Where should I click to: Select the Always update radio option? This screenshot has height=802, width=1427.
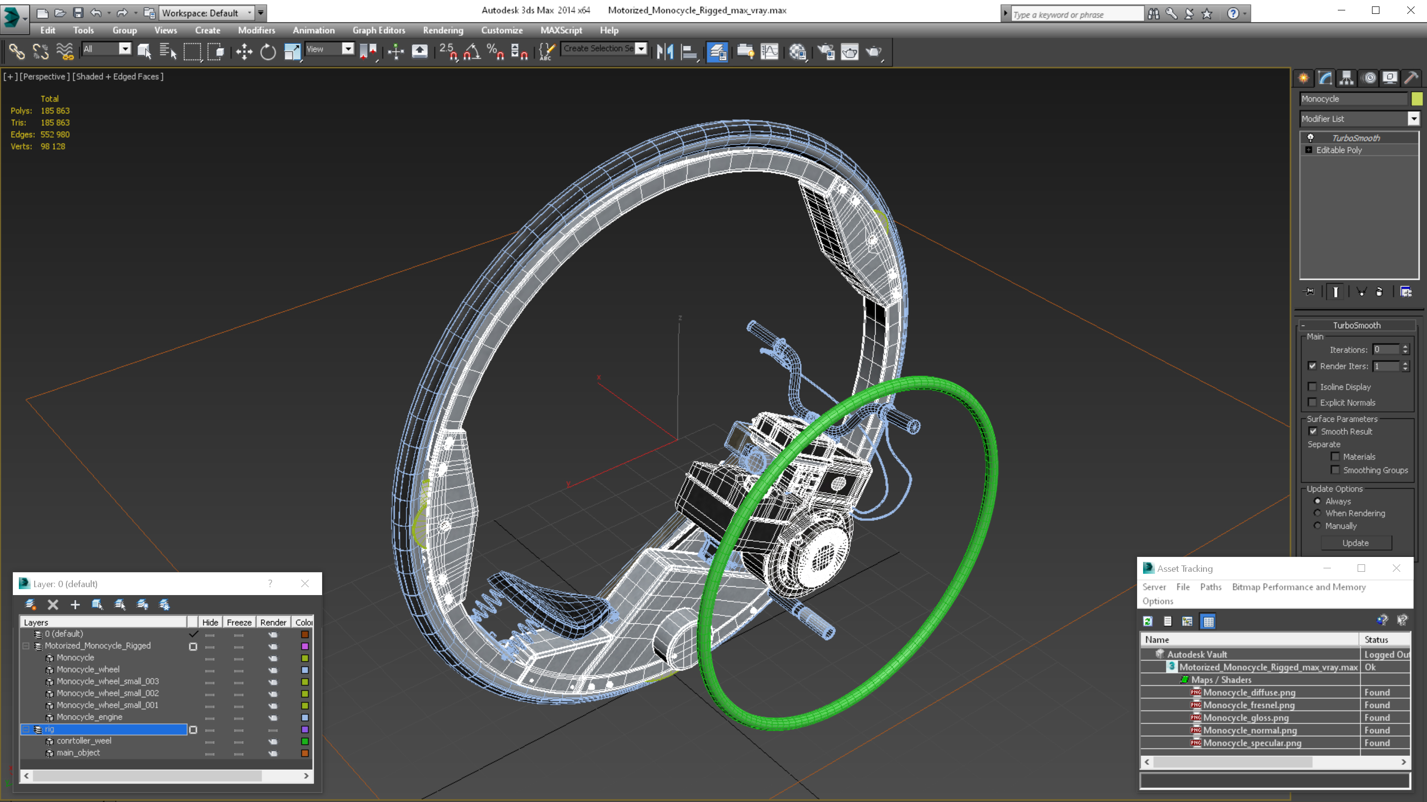pyautogui.click(x=1317, y=501)
